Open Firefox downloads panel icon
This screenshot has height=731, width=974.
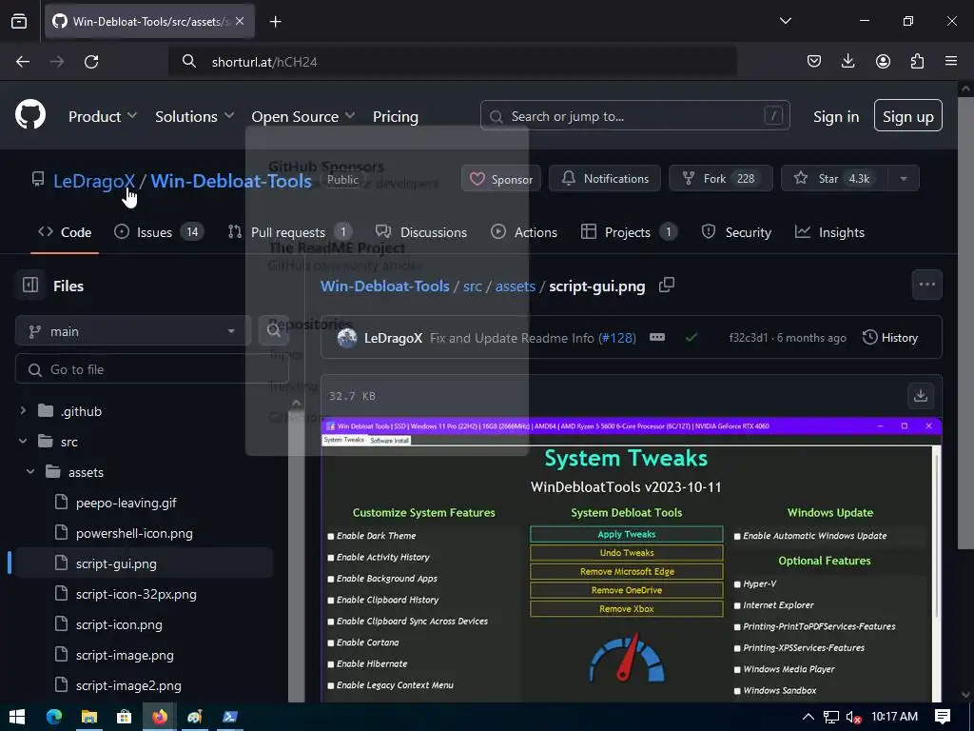tap(847, 61)
